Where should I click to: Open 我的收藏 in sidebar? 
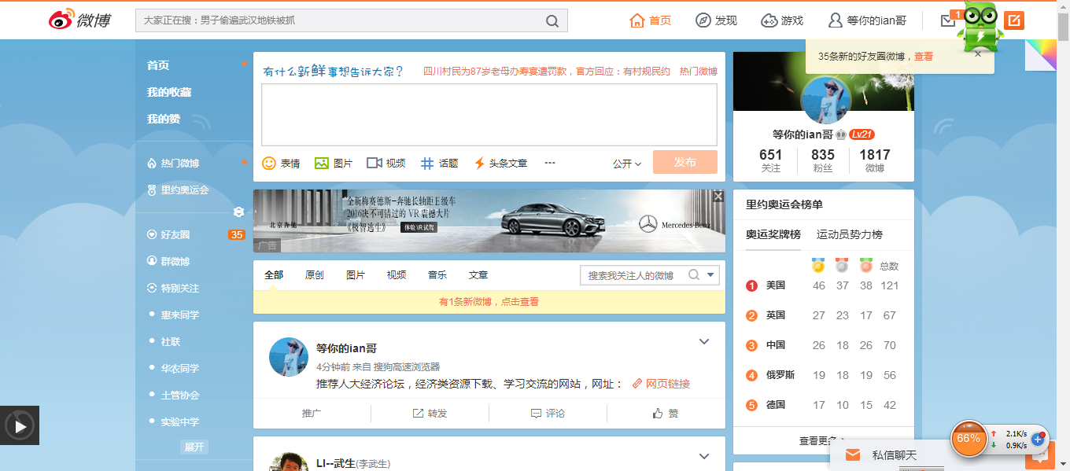[169, 92]
